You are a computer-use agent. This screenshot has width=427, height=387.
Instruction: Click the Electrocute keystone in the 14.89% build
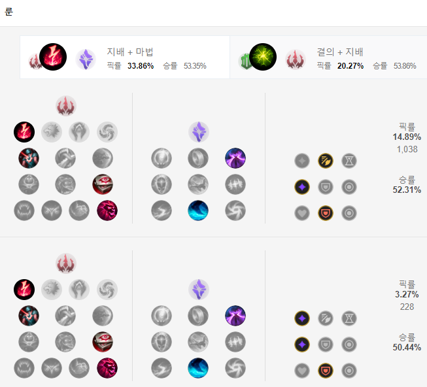pos(24,132)
